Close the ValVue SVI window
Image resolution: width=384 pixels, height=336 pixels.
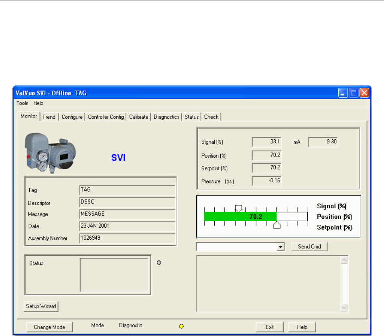[364, 93]
